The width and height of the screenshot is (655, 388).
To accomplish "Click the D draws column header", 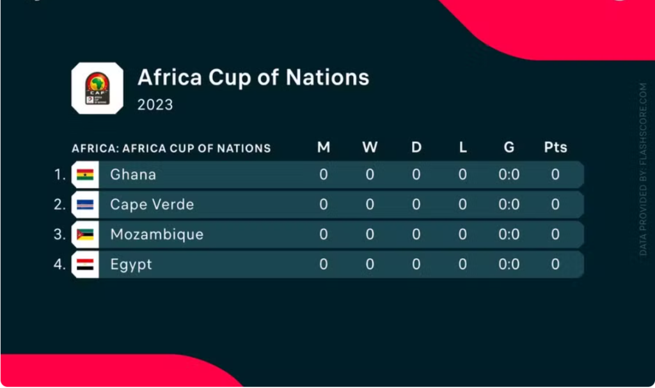I will 416,148.
